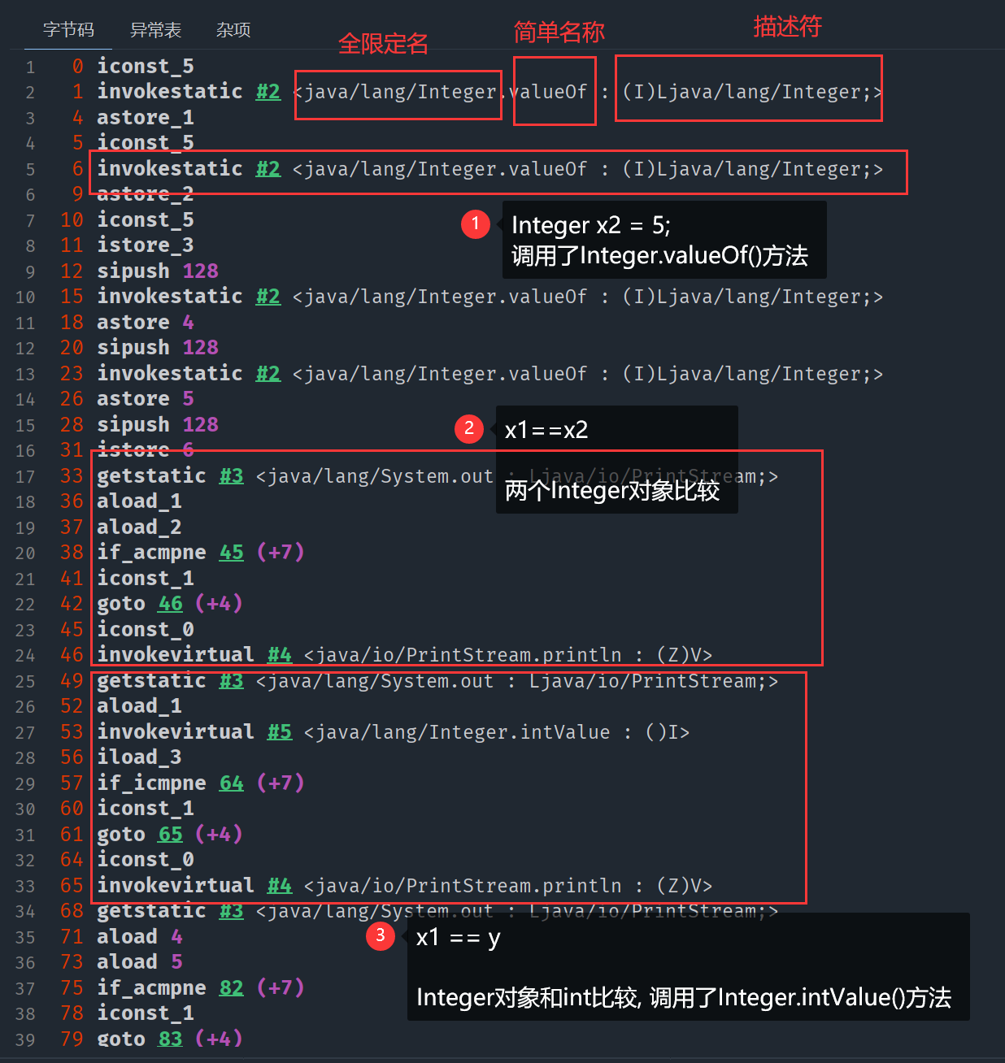
Task: Click #5 link for Integer.intValue
Action: tap(280, 732)
